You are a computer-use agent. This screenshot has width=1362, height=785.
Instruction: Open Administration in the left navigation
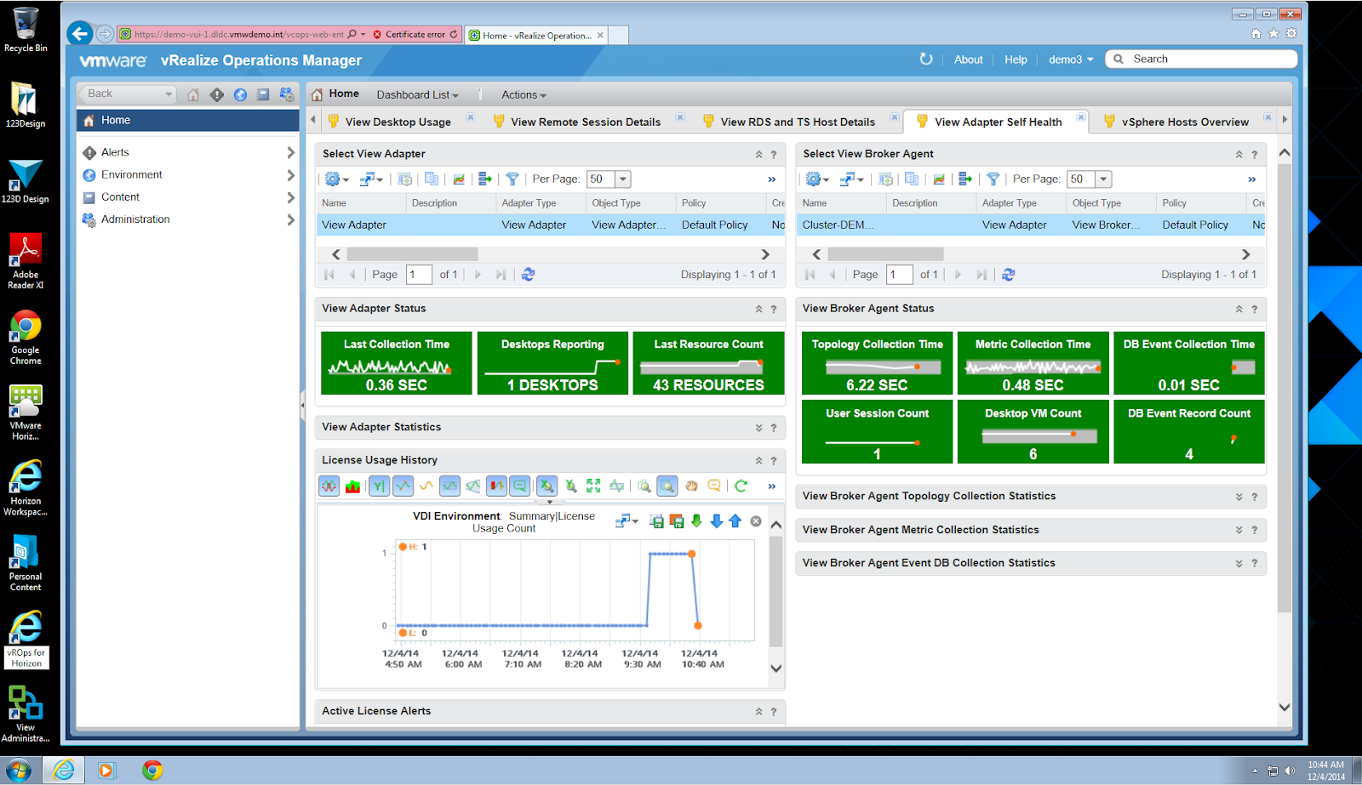(188, 219)
